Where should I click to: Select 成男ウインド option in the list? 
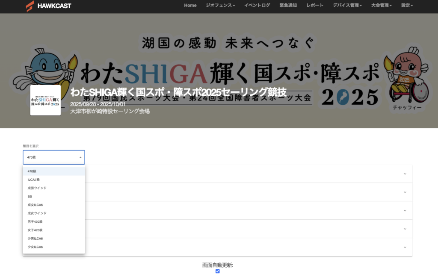[x=37, y=188]
